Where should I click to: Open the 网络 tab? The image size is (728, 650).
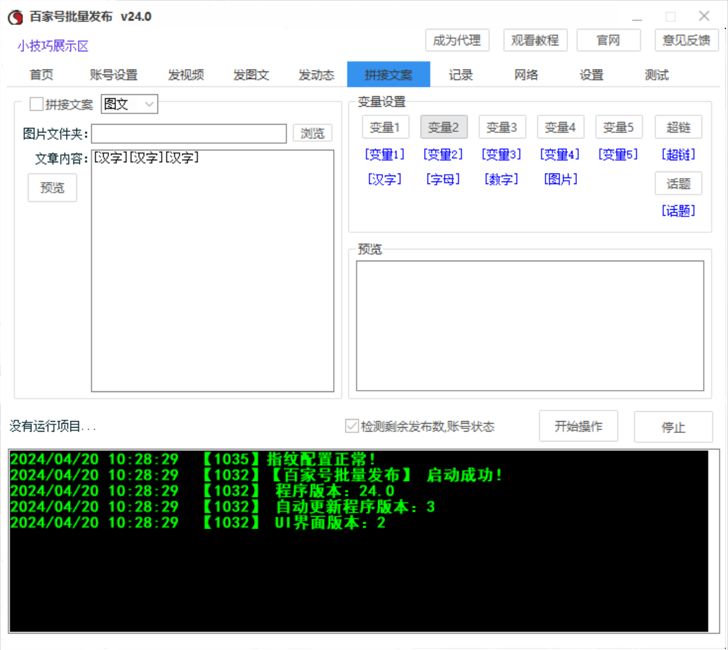(x=526, y=75)
